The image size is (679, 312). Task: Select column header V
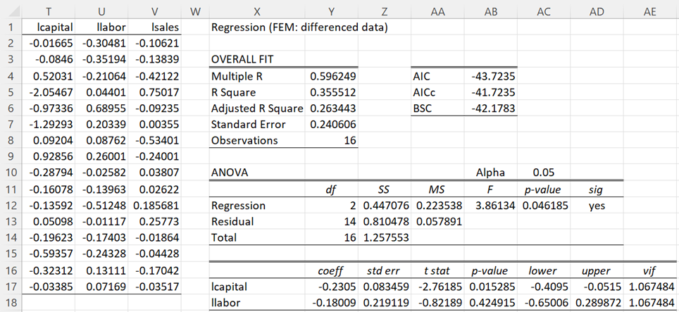tap(154, 12)
